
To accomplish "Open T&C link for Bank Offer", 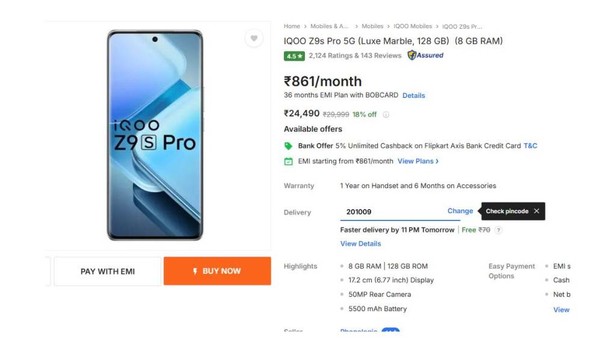I will 530,146.
